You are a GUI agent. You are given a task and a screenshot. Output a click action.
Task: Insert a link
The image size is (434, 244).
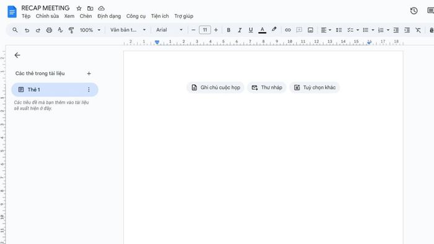288,30
